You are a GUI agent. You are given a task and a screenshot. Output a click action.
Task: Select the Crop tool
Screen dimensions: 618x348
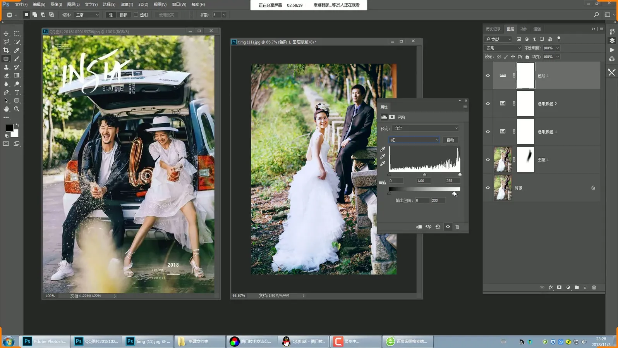point(6,50)
